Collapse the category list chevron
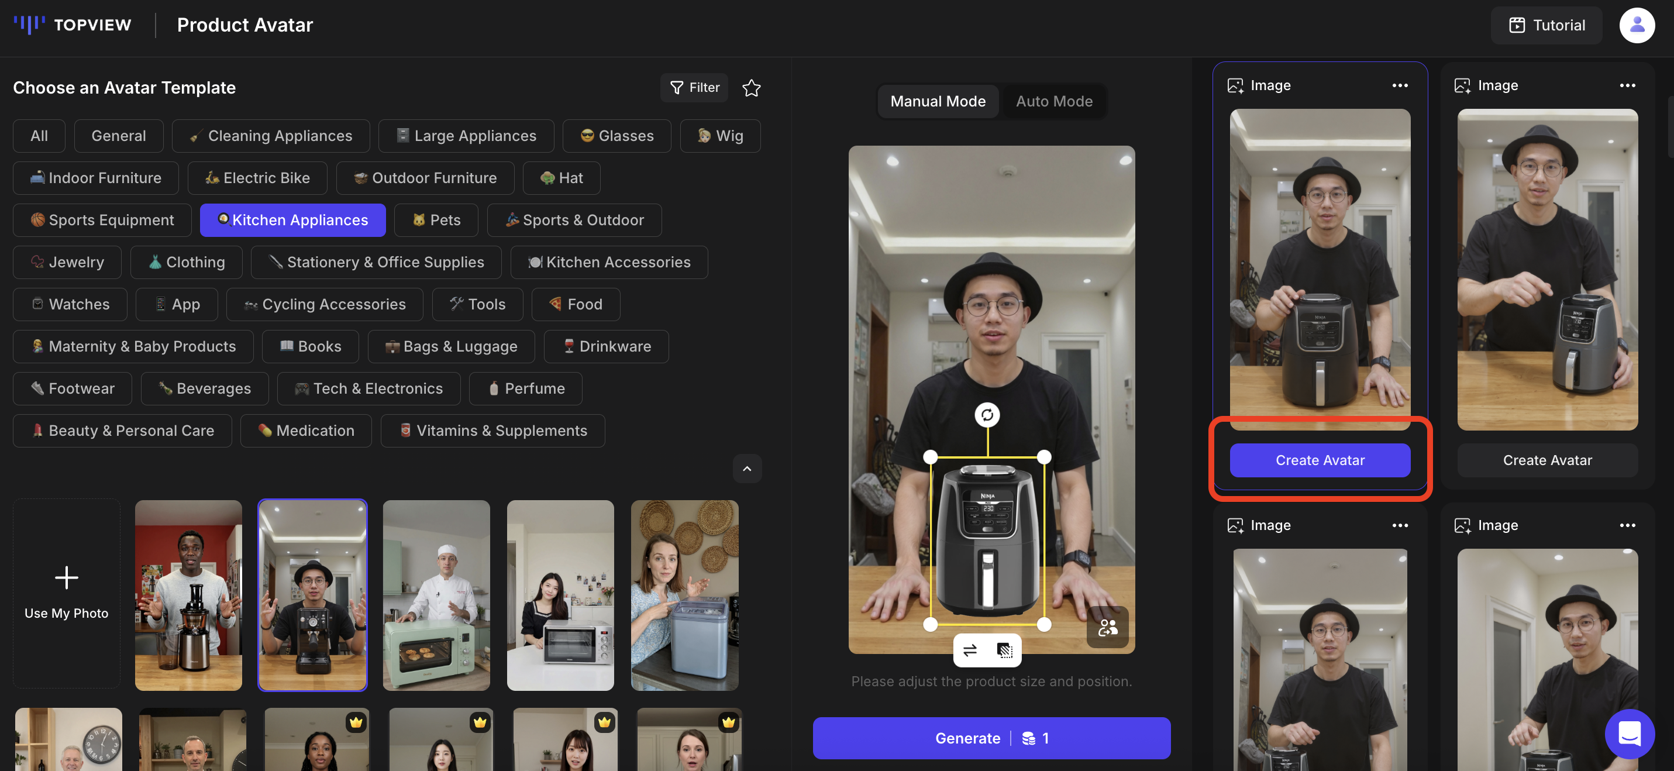This screenshot has height=771, width=1674. tap(747, 469)
